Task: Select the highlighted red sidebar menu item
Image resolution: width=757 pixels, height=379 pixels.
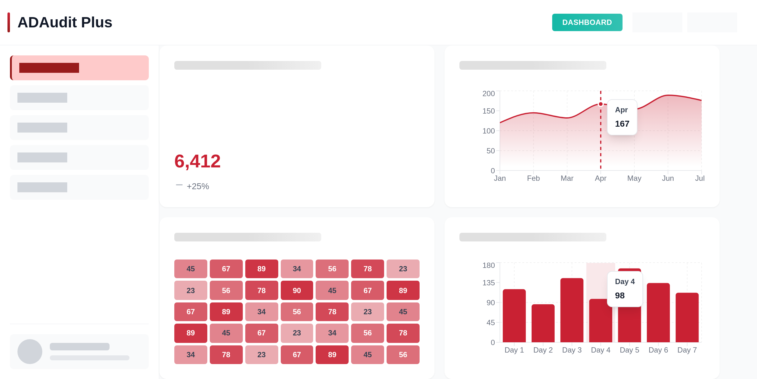Action: (79, 68)
